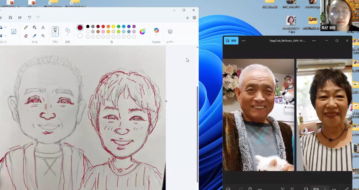
Task: Click the Edit button in Photos
Action: (231, 41)
